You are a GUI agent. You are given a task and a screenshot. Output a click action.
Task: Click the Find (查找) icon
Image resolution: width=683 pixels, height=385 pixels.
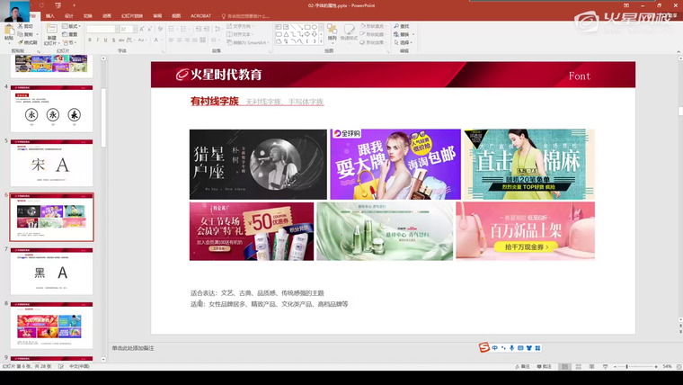tap(403, 26)
